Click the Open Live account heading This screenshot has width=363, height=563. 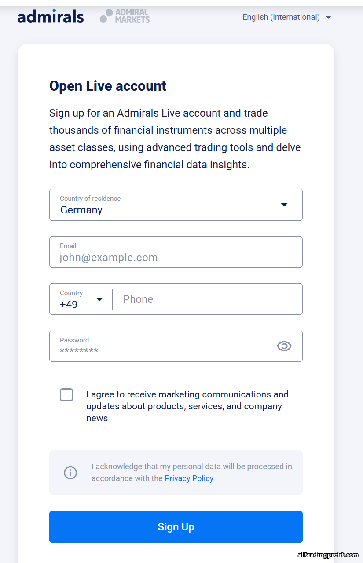pyautogui.click(x=108, y=86)
